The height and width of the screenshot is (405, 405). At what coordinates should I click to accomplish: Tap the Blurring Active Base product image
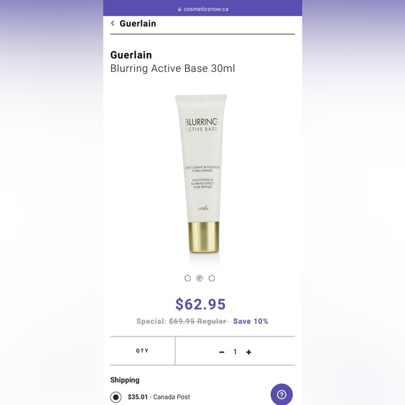(x=202, y=174)
